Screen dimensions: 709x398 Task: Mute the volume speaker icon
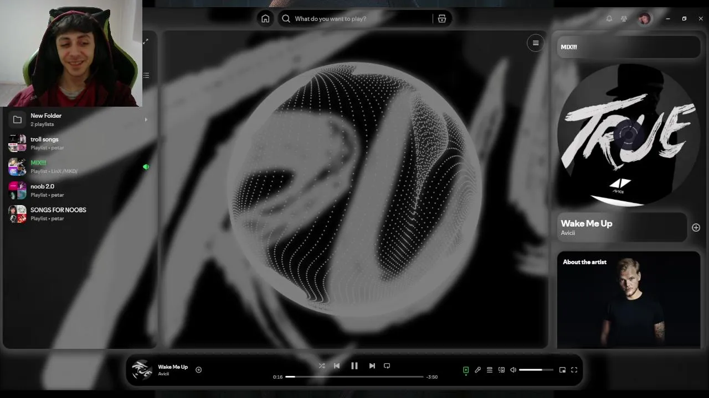point(513,370)
